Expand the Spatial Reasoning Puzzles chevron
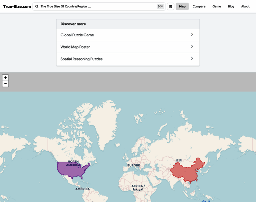This screenshot has width=256, height=202. coord(192,59)
